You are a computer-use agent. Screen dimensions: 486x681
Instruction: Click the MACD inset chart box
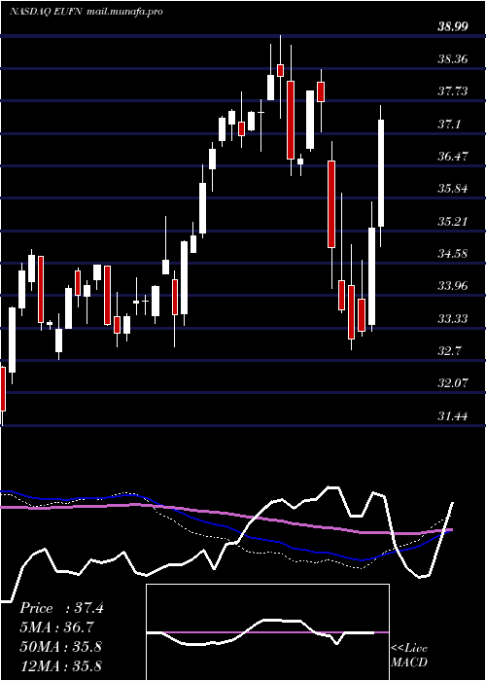pyautogui.click(x=267, y=632)
